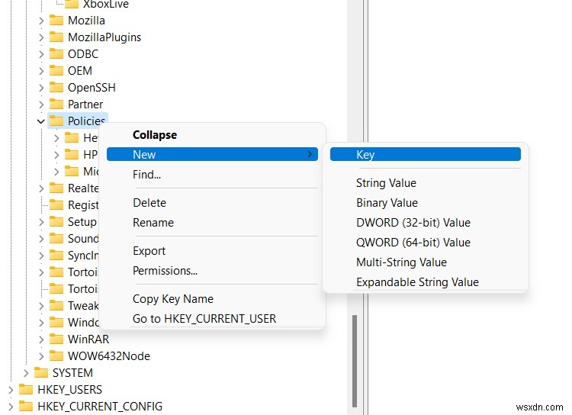Click the Policies folder icon
Viewport: 572px width, 415px height.
click(x=56, y=121)
